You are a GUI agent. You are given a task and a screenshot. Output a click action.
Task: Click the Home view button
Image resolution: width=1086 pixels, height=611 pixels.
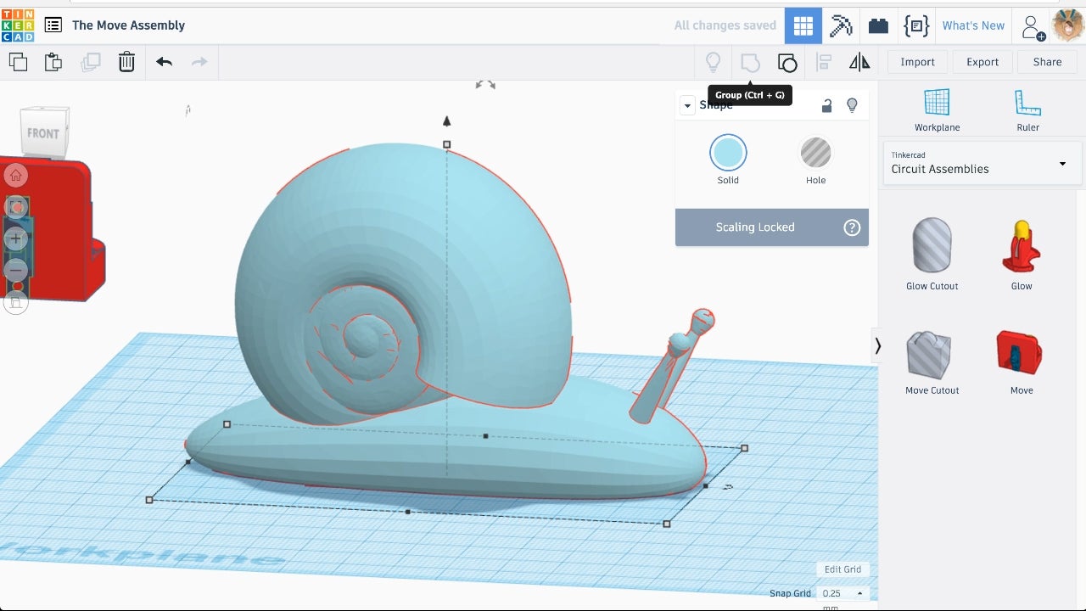point(15,176)
